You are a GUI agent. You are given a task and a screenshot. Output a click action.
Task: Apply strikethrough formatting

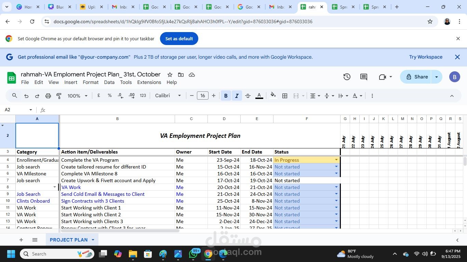click(248, 96)
